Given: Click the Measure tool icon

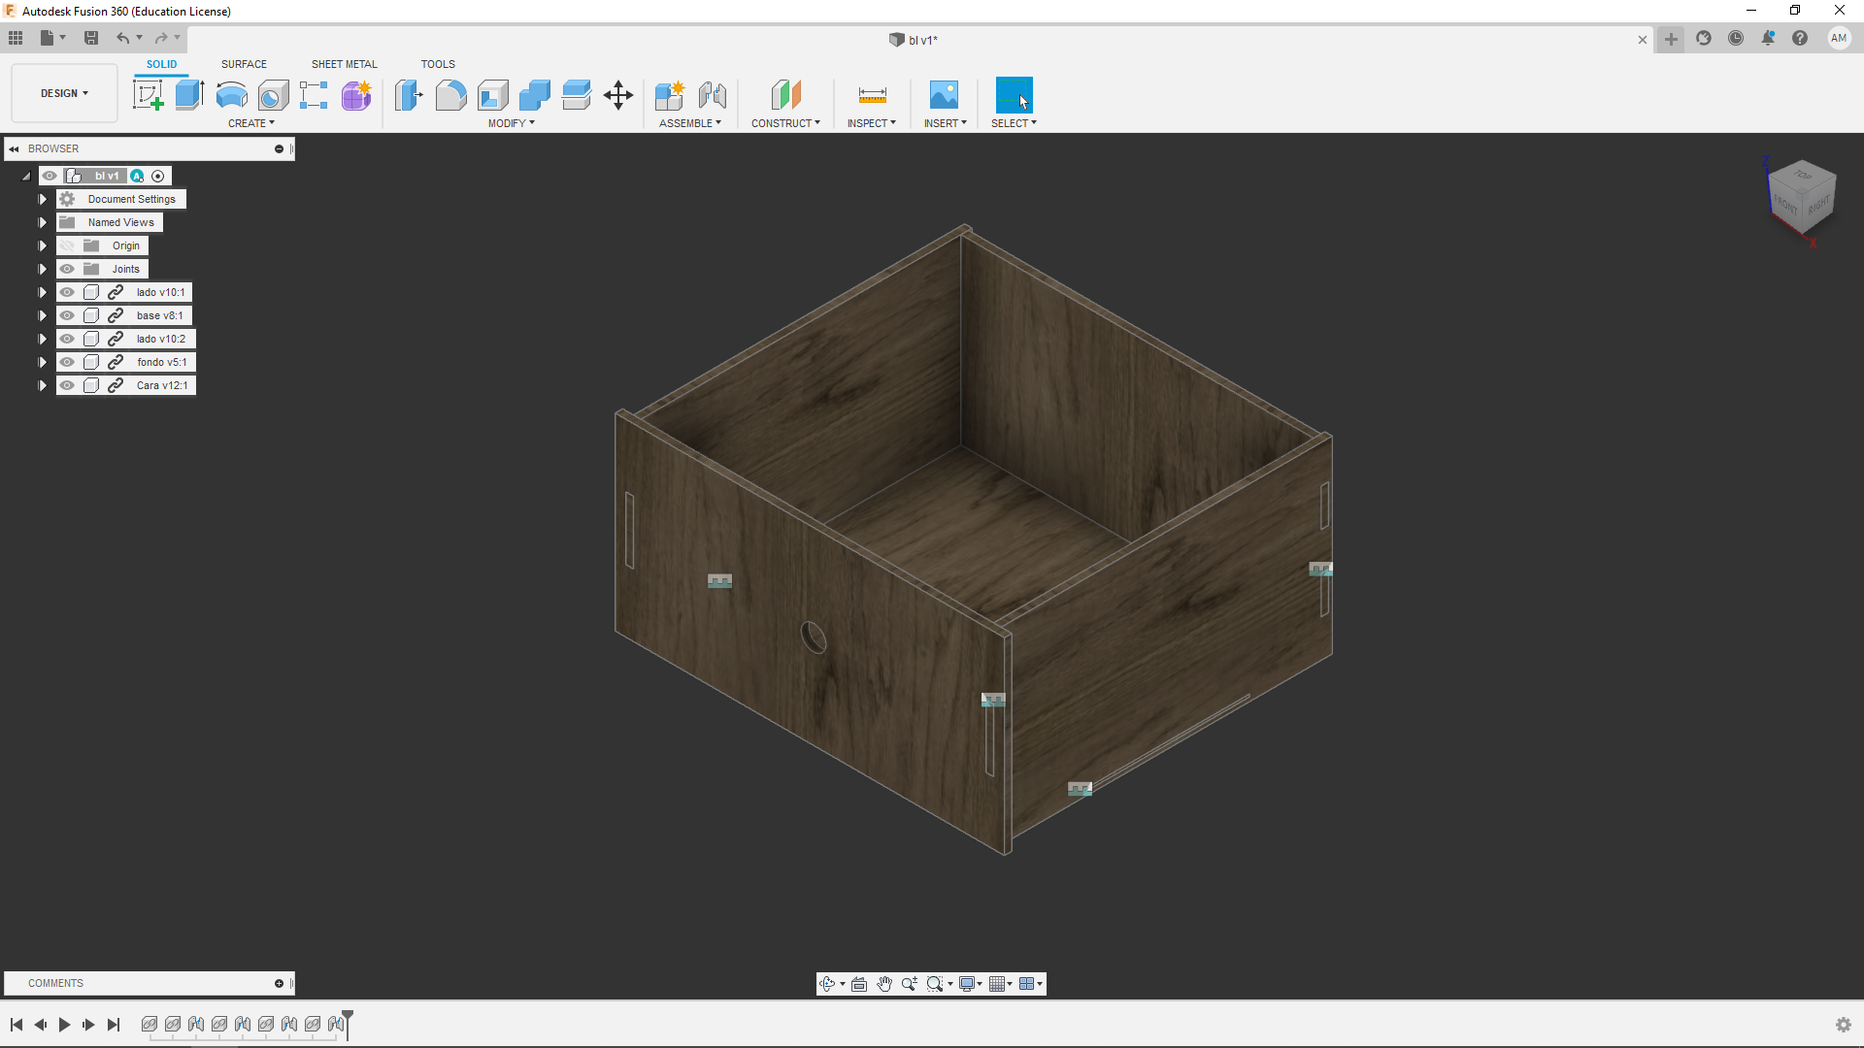Looking at the screenshot, I should coord(872,95).
